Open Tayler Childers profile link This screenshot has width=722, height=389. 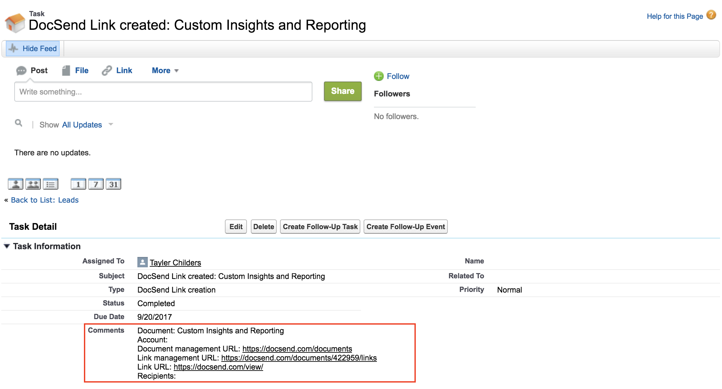[x=175, y=262]
